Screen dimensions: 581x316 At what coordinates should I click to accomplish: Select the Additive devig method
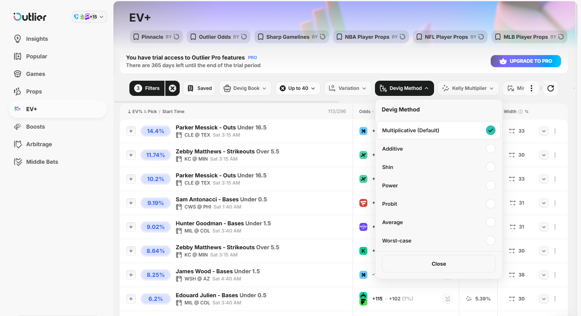tap(438, 149)
